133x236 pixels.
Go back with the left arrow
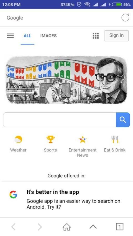click(x=13, y=227)
